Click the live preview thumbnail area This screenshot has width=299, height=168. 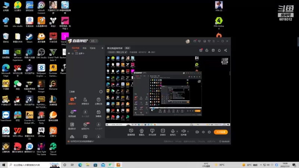pyautogui.click(x=168, y=91)
